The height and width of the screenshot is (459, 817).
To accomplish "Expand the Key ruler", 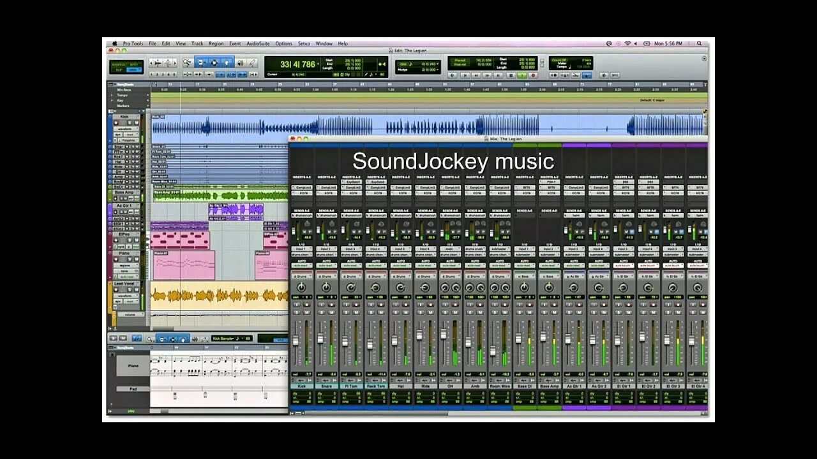I will [112, 101].
